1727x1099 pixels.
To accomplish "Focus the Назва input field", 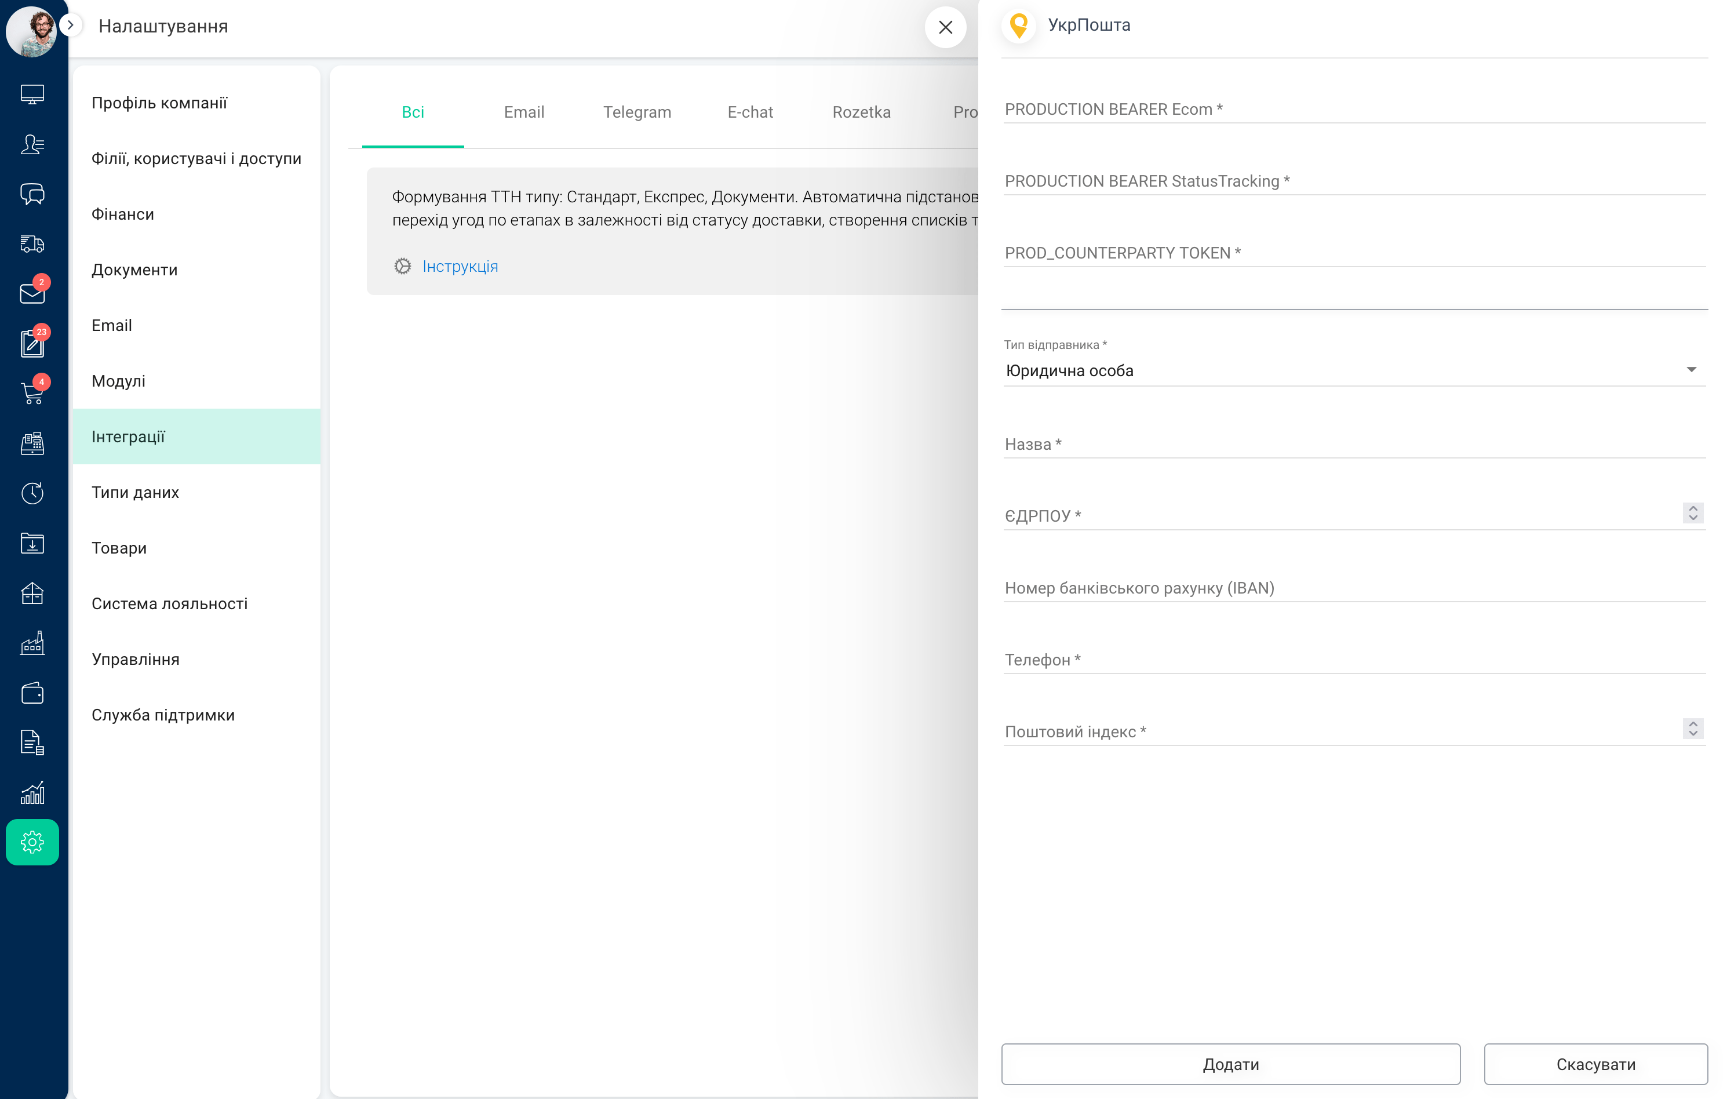I will coord(1353,444).
